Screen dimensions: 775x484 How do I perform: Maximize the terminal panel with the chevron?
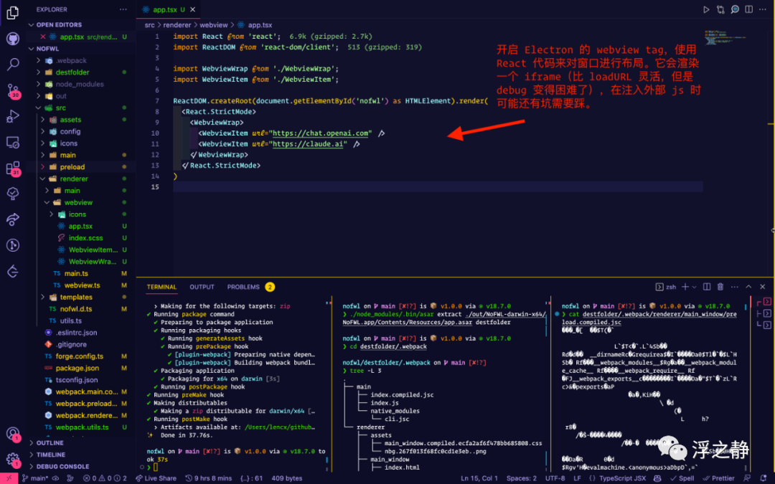(x=748, y=287)
